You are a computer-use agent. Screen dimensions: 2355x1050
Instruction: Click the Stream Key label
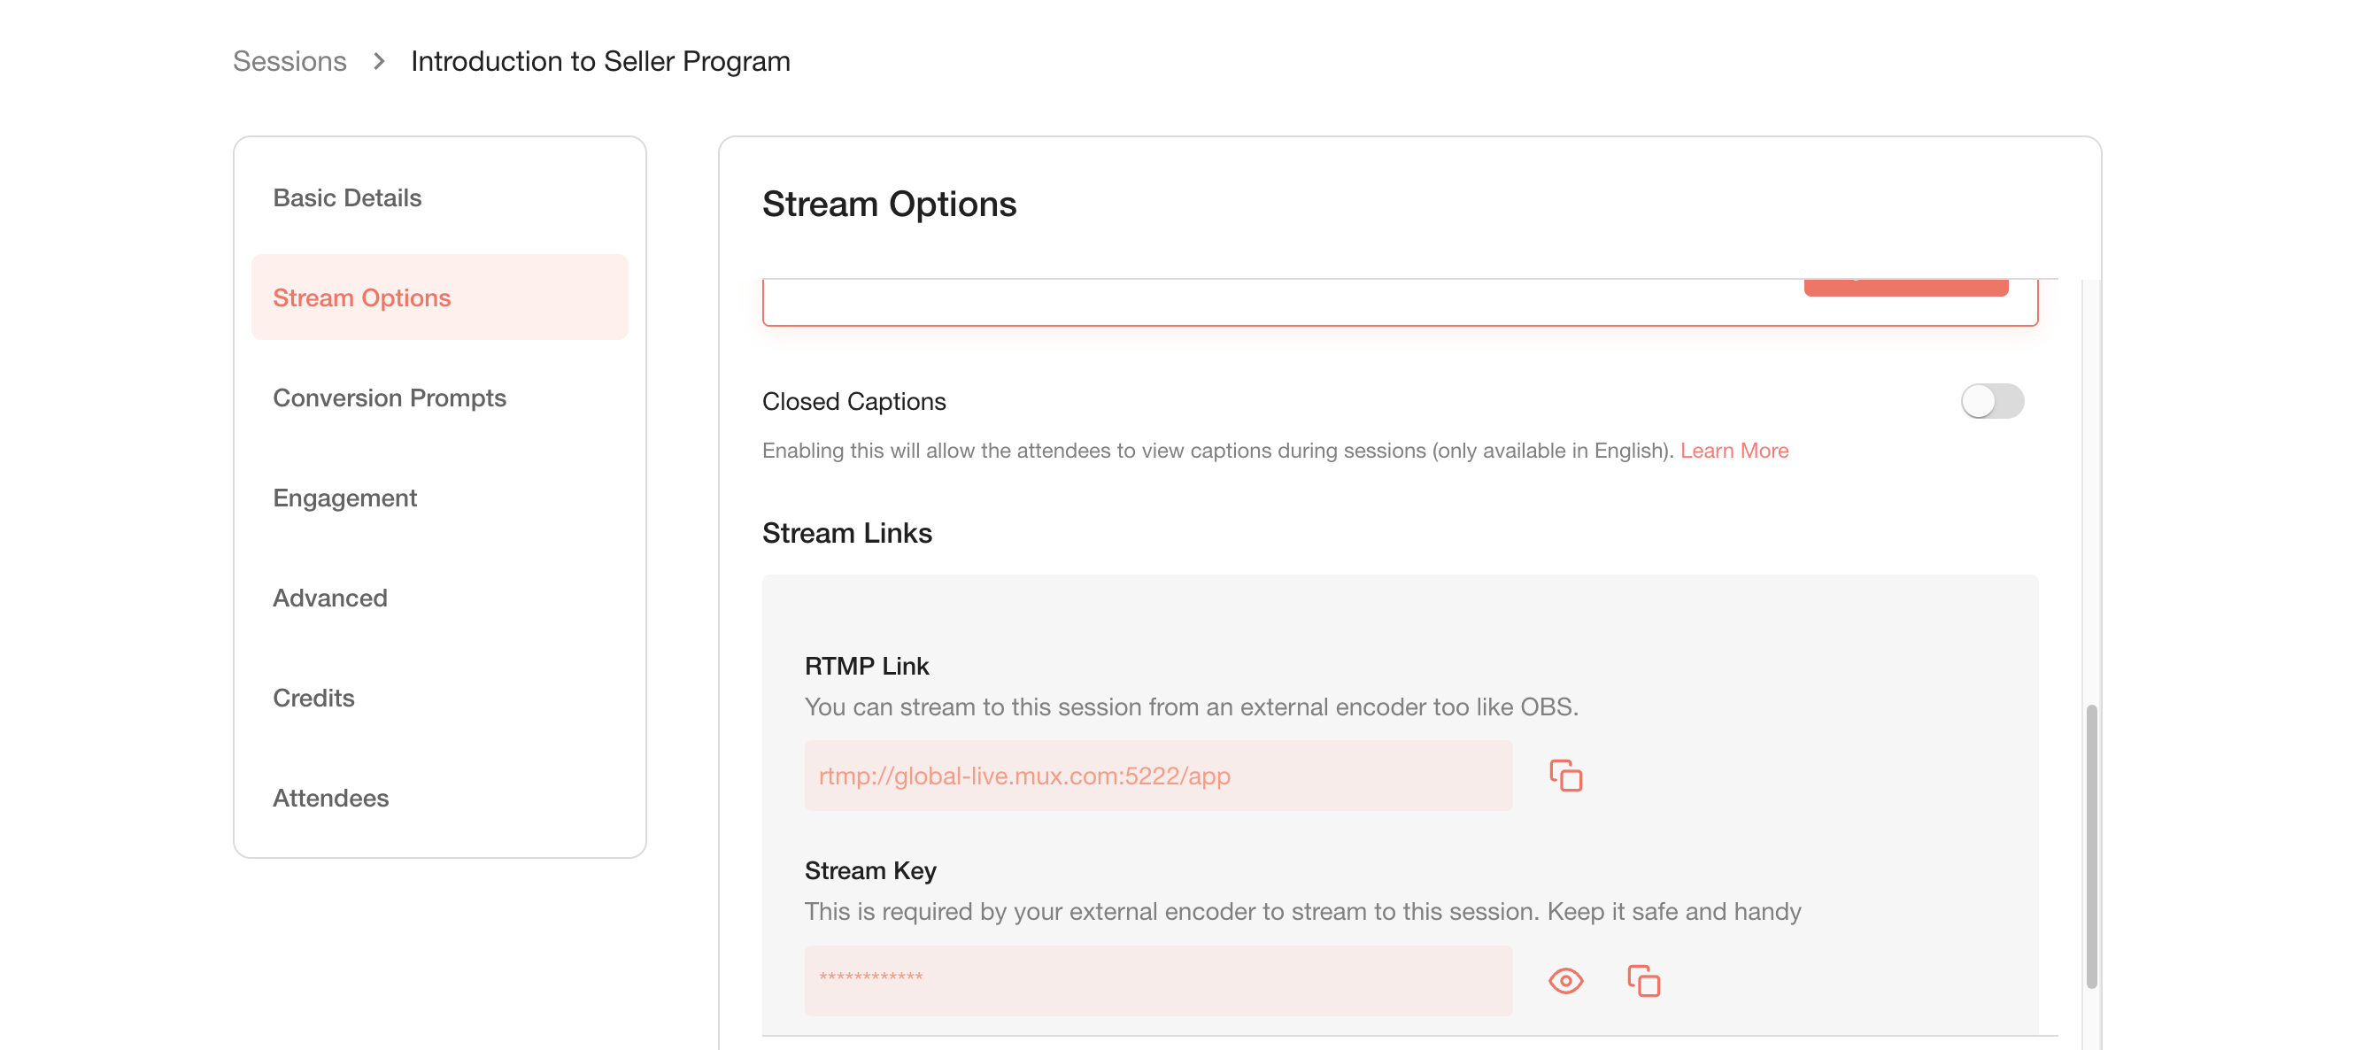[x=869, y=871]
